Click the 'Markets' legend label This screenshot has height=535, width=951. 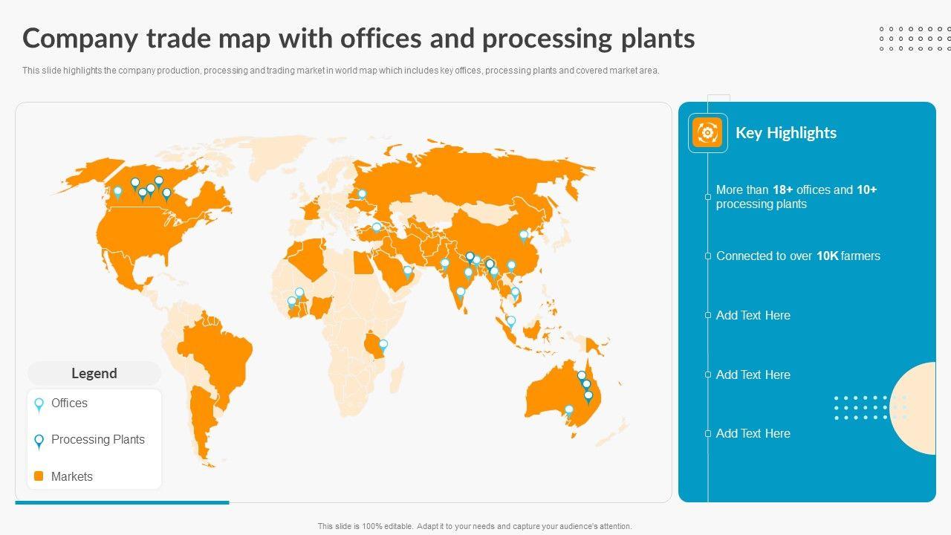[72, 476]
